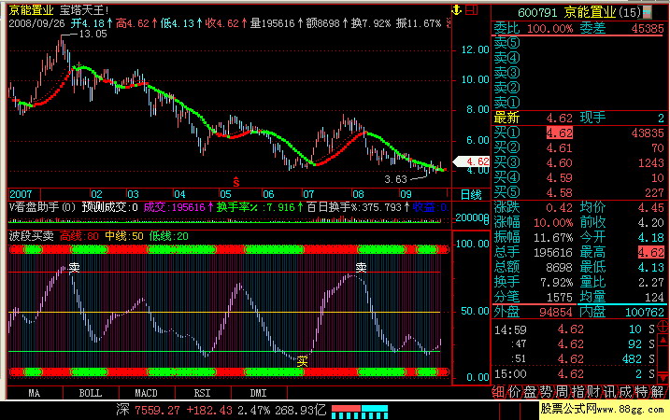Screen dimensions: 670x420
Task: Switch to the DMI indicator tab
Action: pos(258,393)
